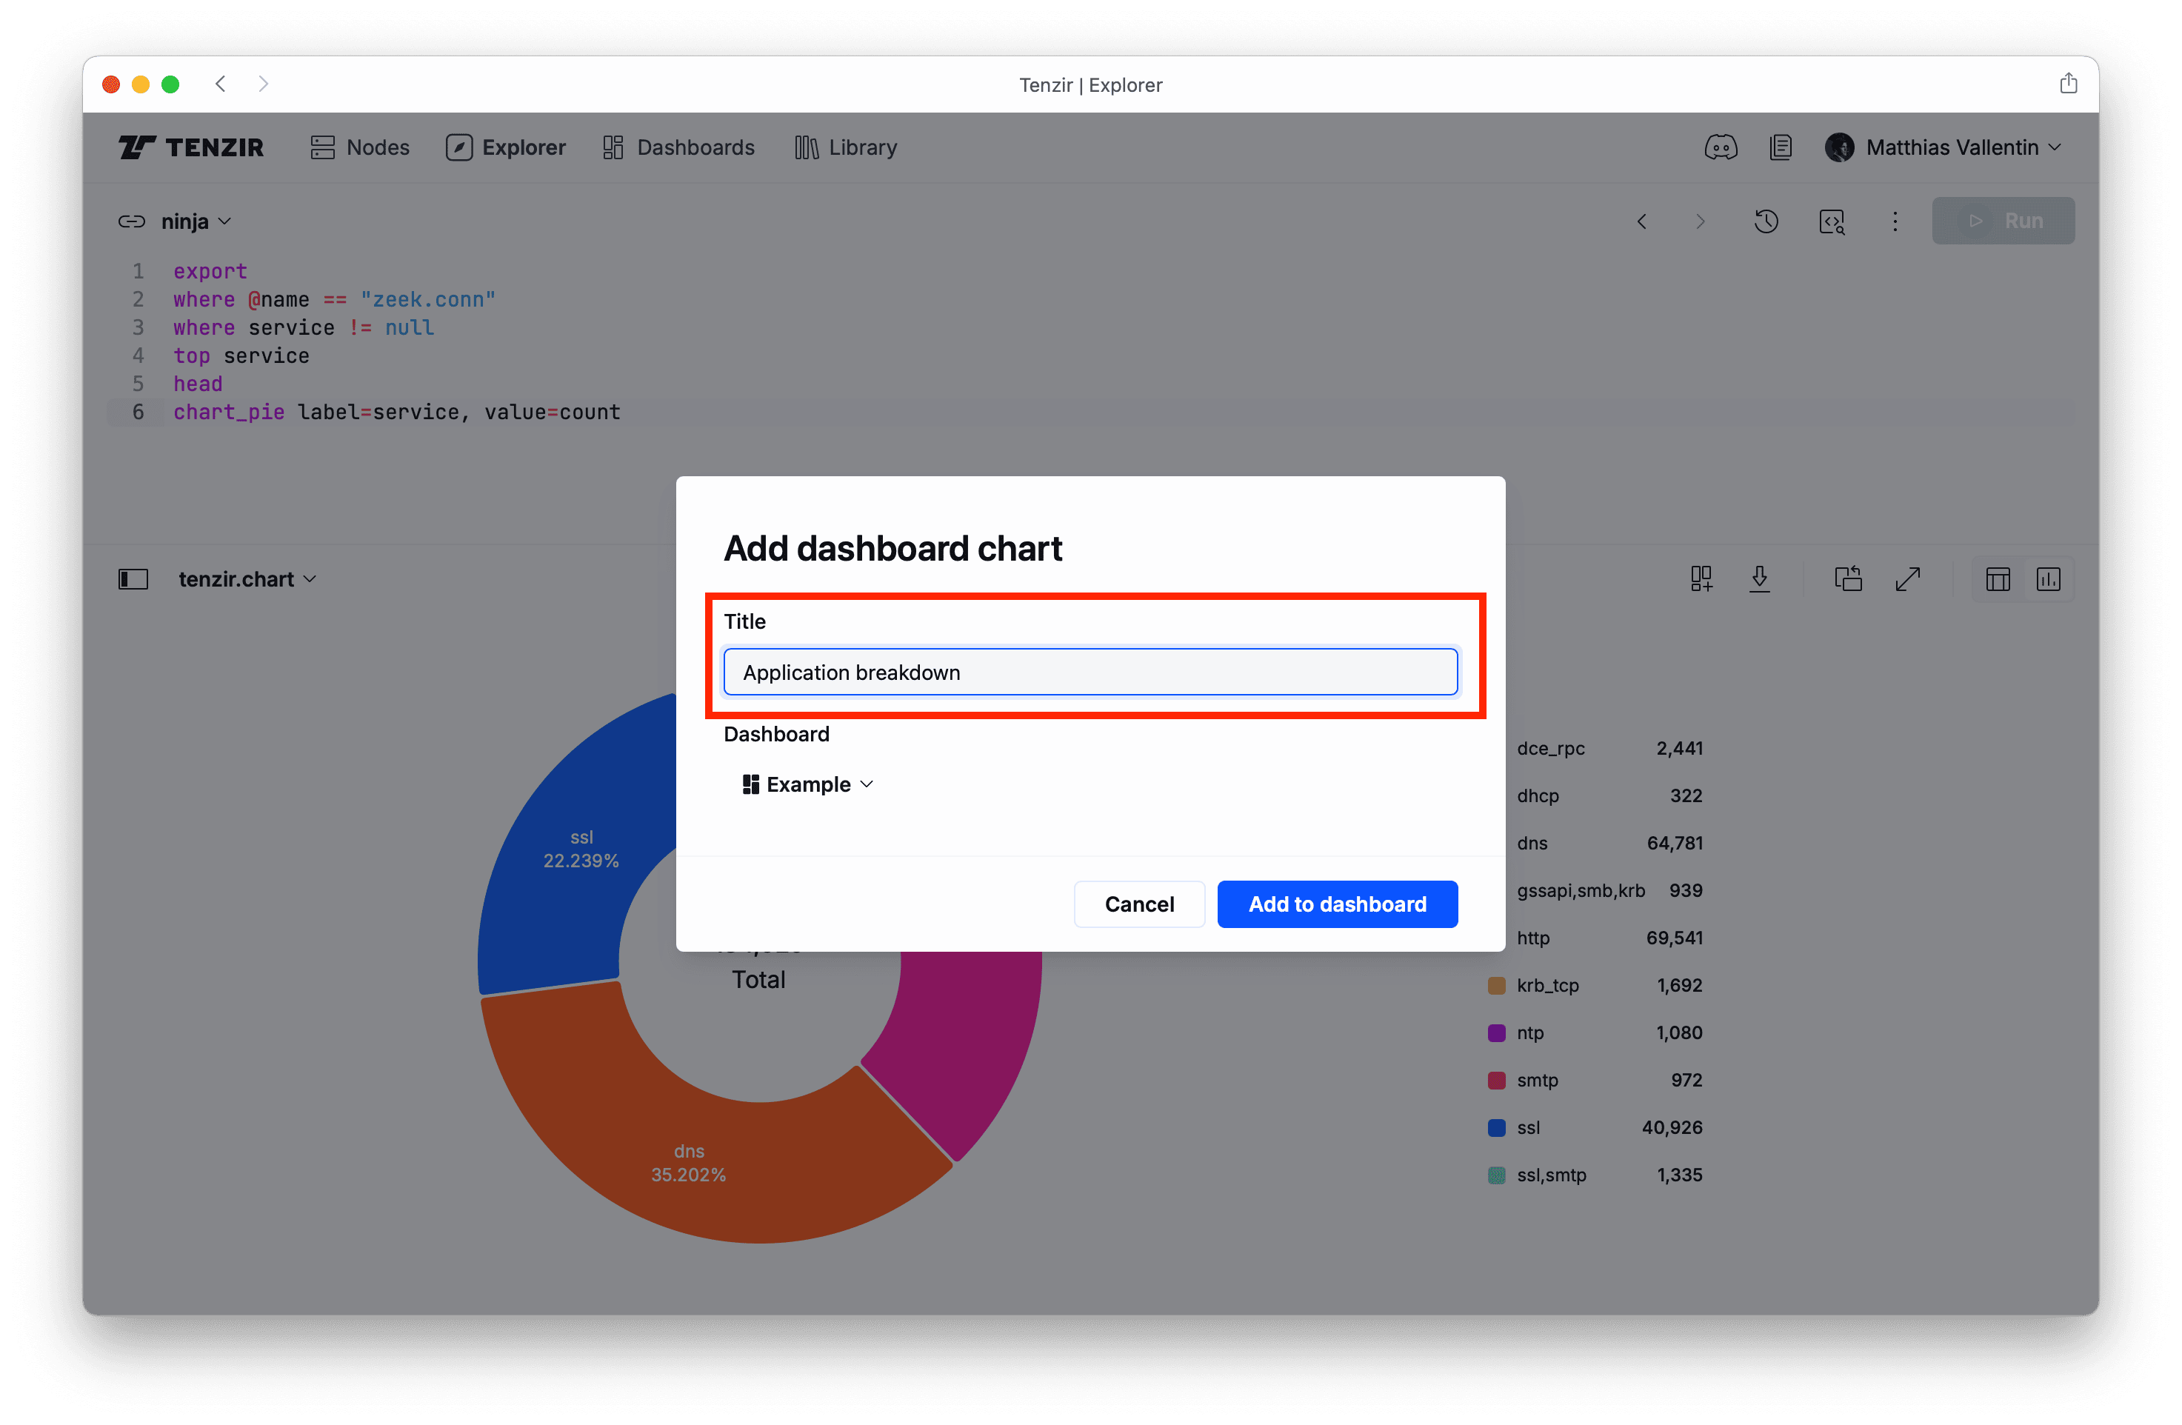The width and height of the screenshot is (2182, 1425).
Task: Toggle the schema sidebar panel
Action: click(x=133, y=578)
